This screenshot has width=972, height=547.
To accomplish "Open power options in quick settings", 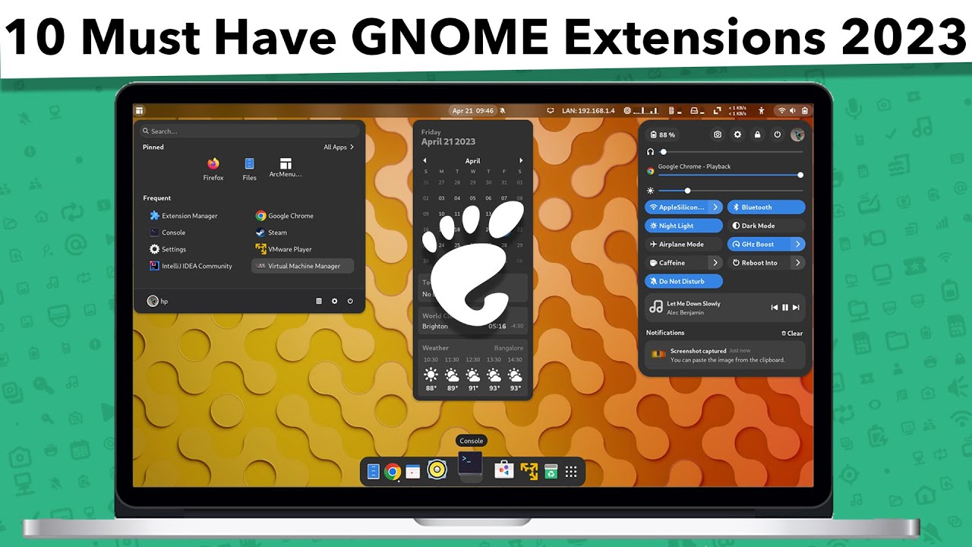I will [x=777, y=134].
